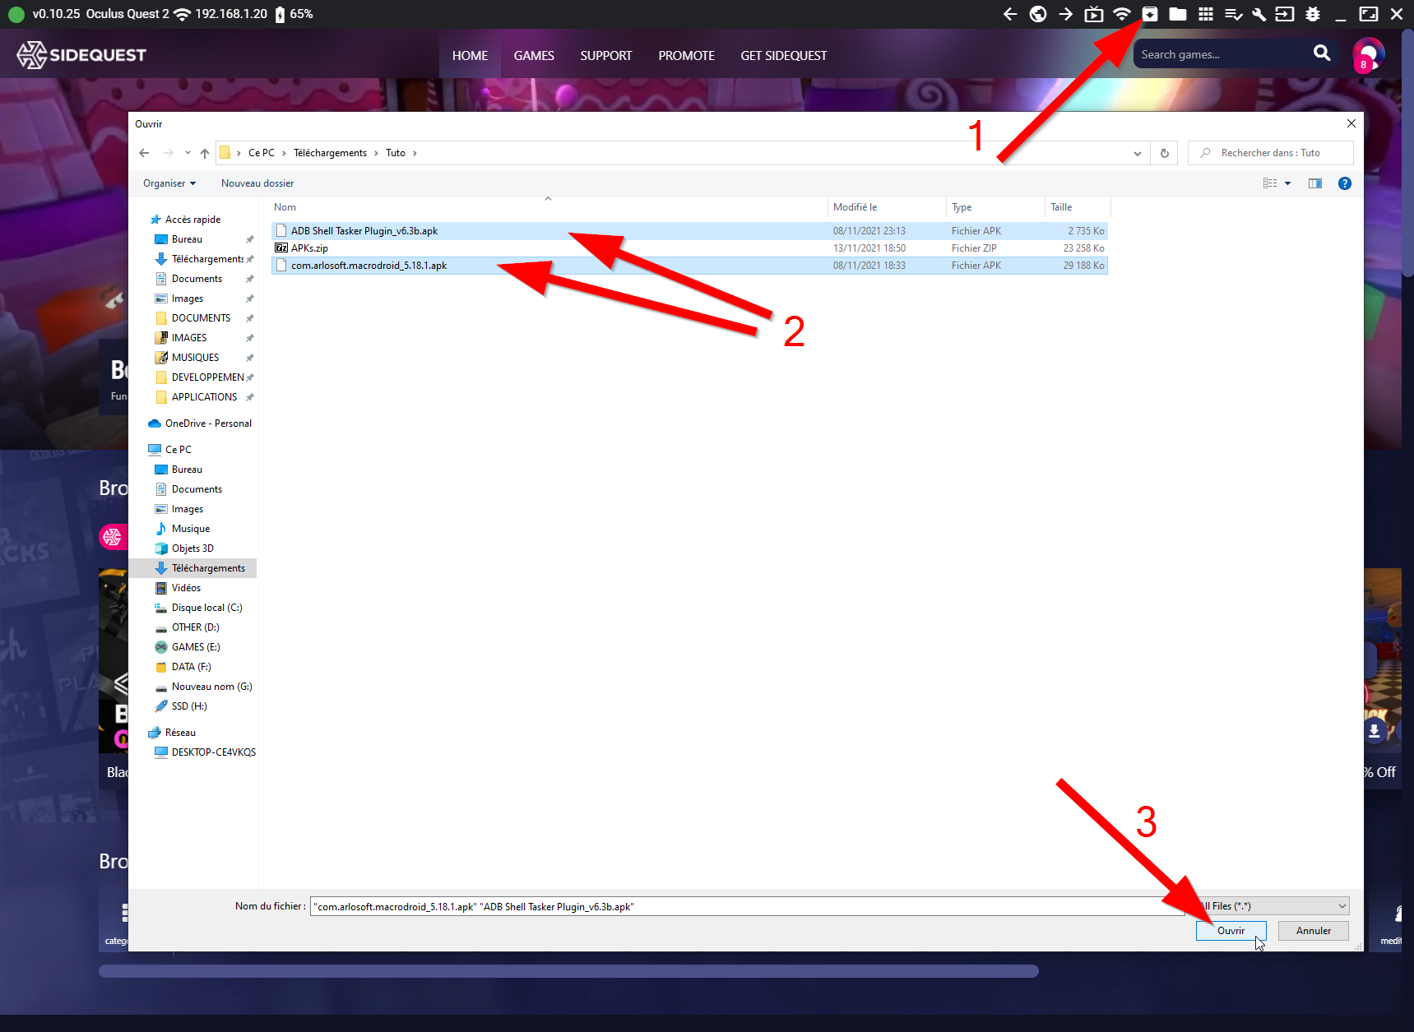Screen dimensions: 1414x1032
Task: Click the Annuler button
Action: (1314, 931)
